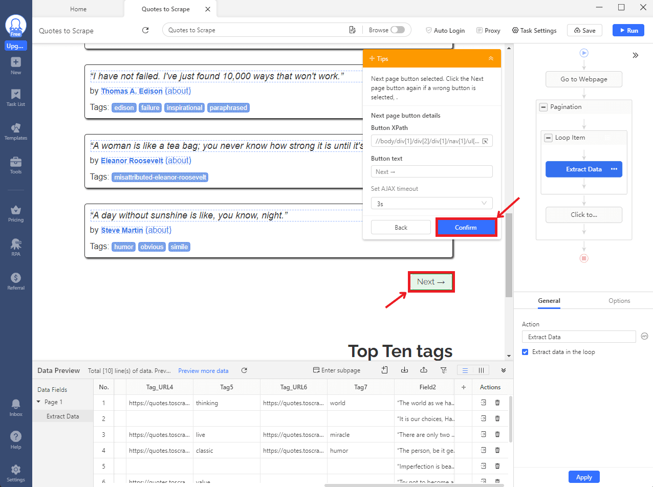Click the double-chevron collapse workflow panel icon
This screenshot has width=653, height=487.
coord(635,55)
